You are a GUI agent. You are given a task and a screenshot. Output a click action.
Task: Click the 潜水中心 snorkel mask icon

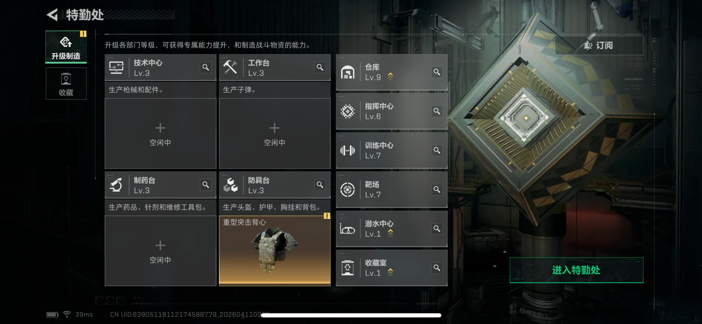point(348,229)
